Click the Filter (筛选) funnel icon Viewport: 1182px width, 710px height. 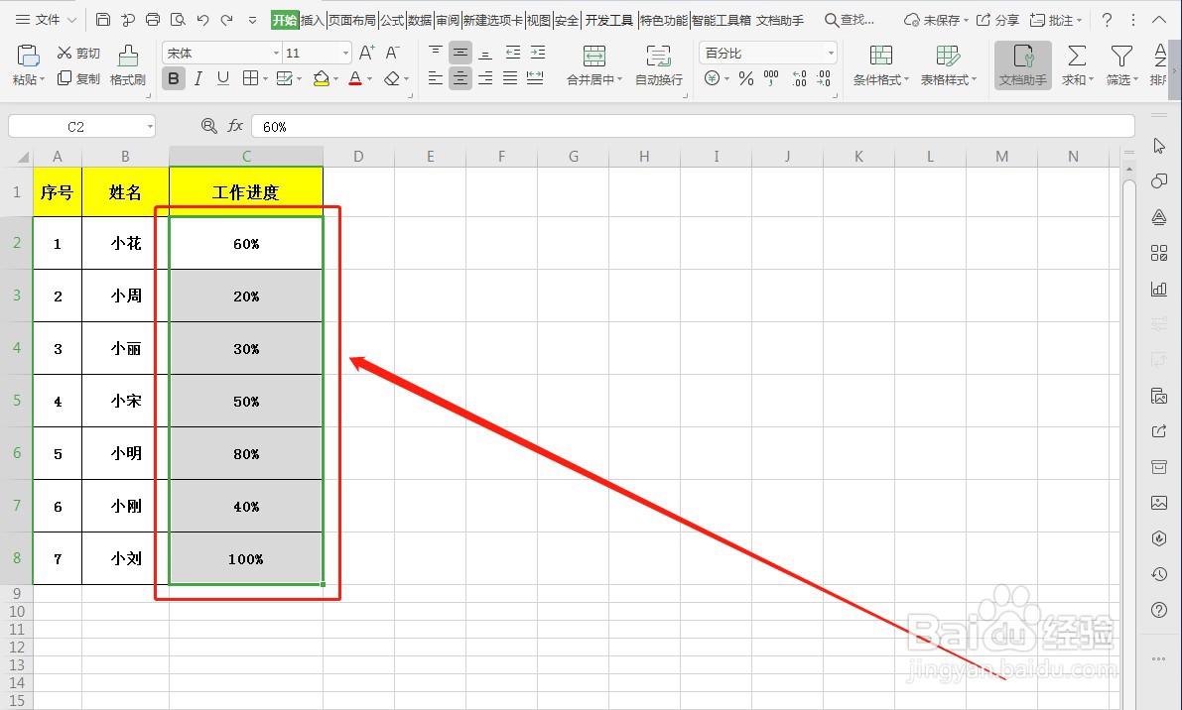point(1121,64)
